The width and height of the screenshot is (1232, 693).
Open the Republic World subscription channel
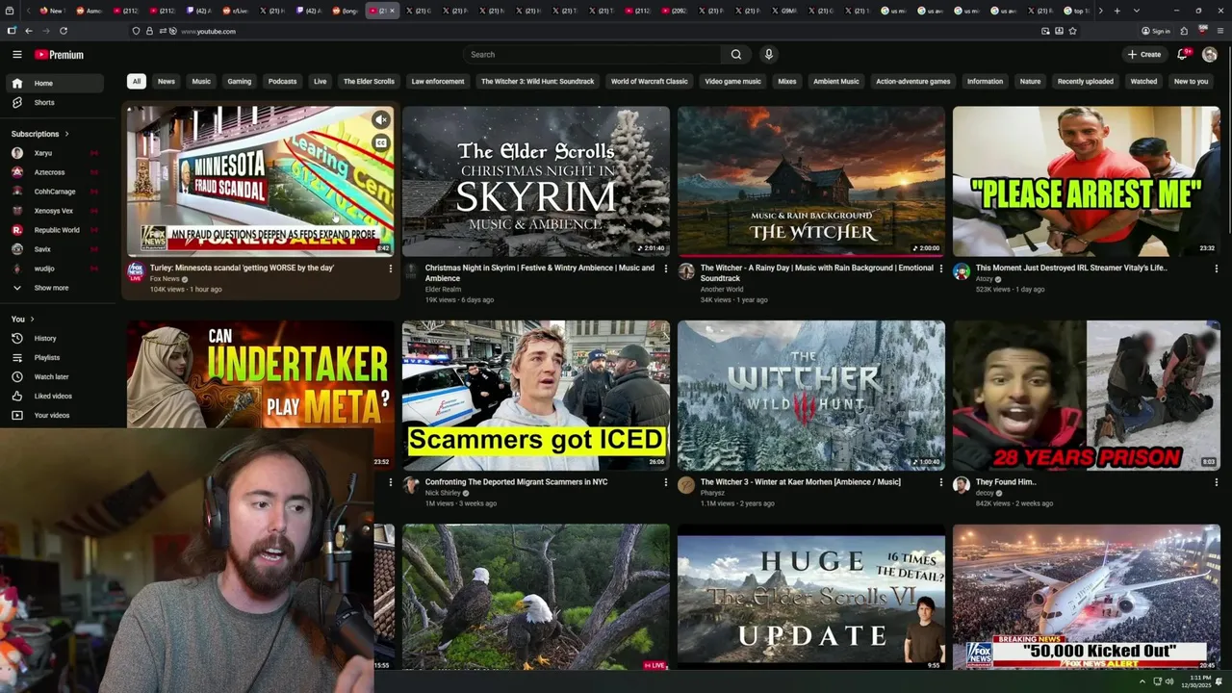coord(55,230)
